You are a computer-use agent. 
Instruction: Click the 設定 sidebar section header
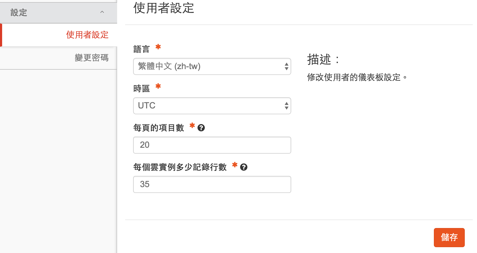(19, 12)
